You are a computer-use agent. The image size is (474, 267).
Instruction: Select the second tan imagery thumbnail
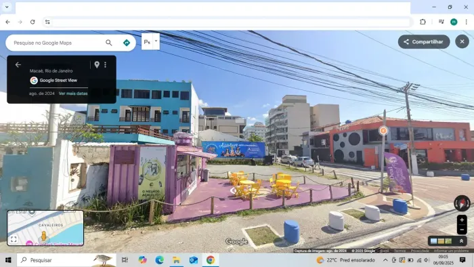coord(441,241)
